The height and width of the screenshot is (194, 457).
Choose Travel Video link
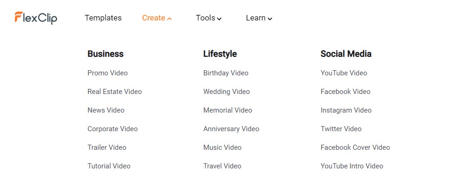click(x=222, y=166)
